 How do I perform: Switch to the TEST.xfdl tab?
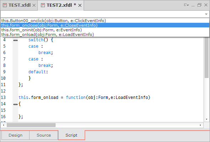click(x=20, y=5)
